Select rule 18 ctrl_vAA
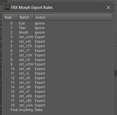This screenshot has width=117, height=115. [x=58, y=105]
